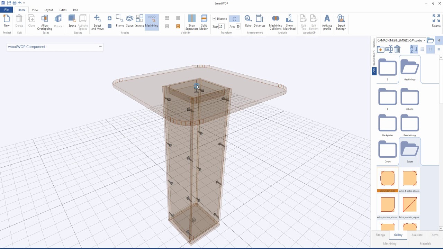Open the Machining bottom tab

390,243
